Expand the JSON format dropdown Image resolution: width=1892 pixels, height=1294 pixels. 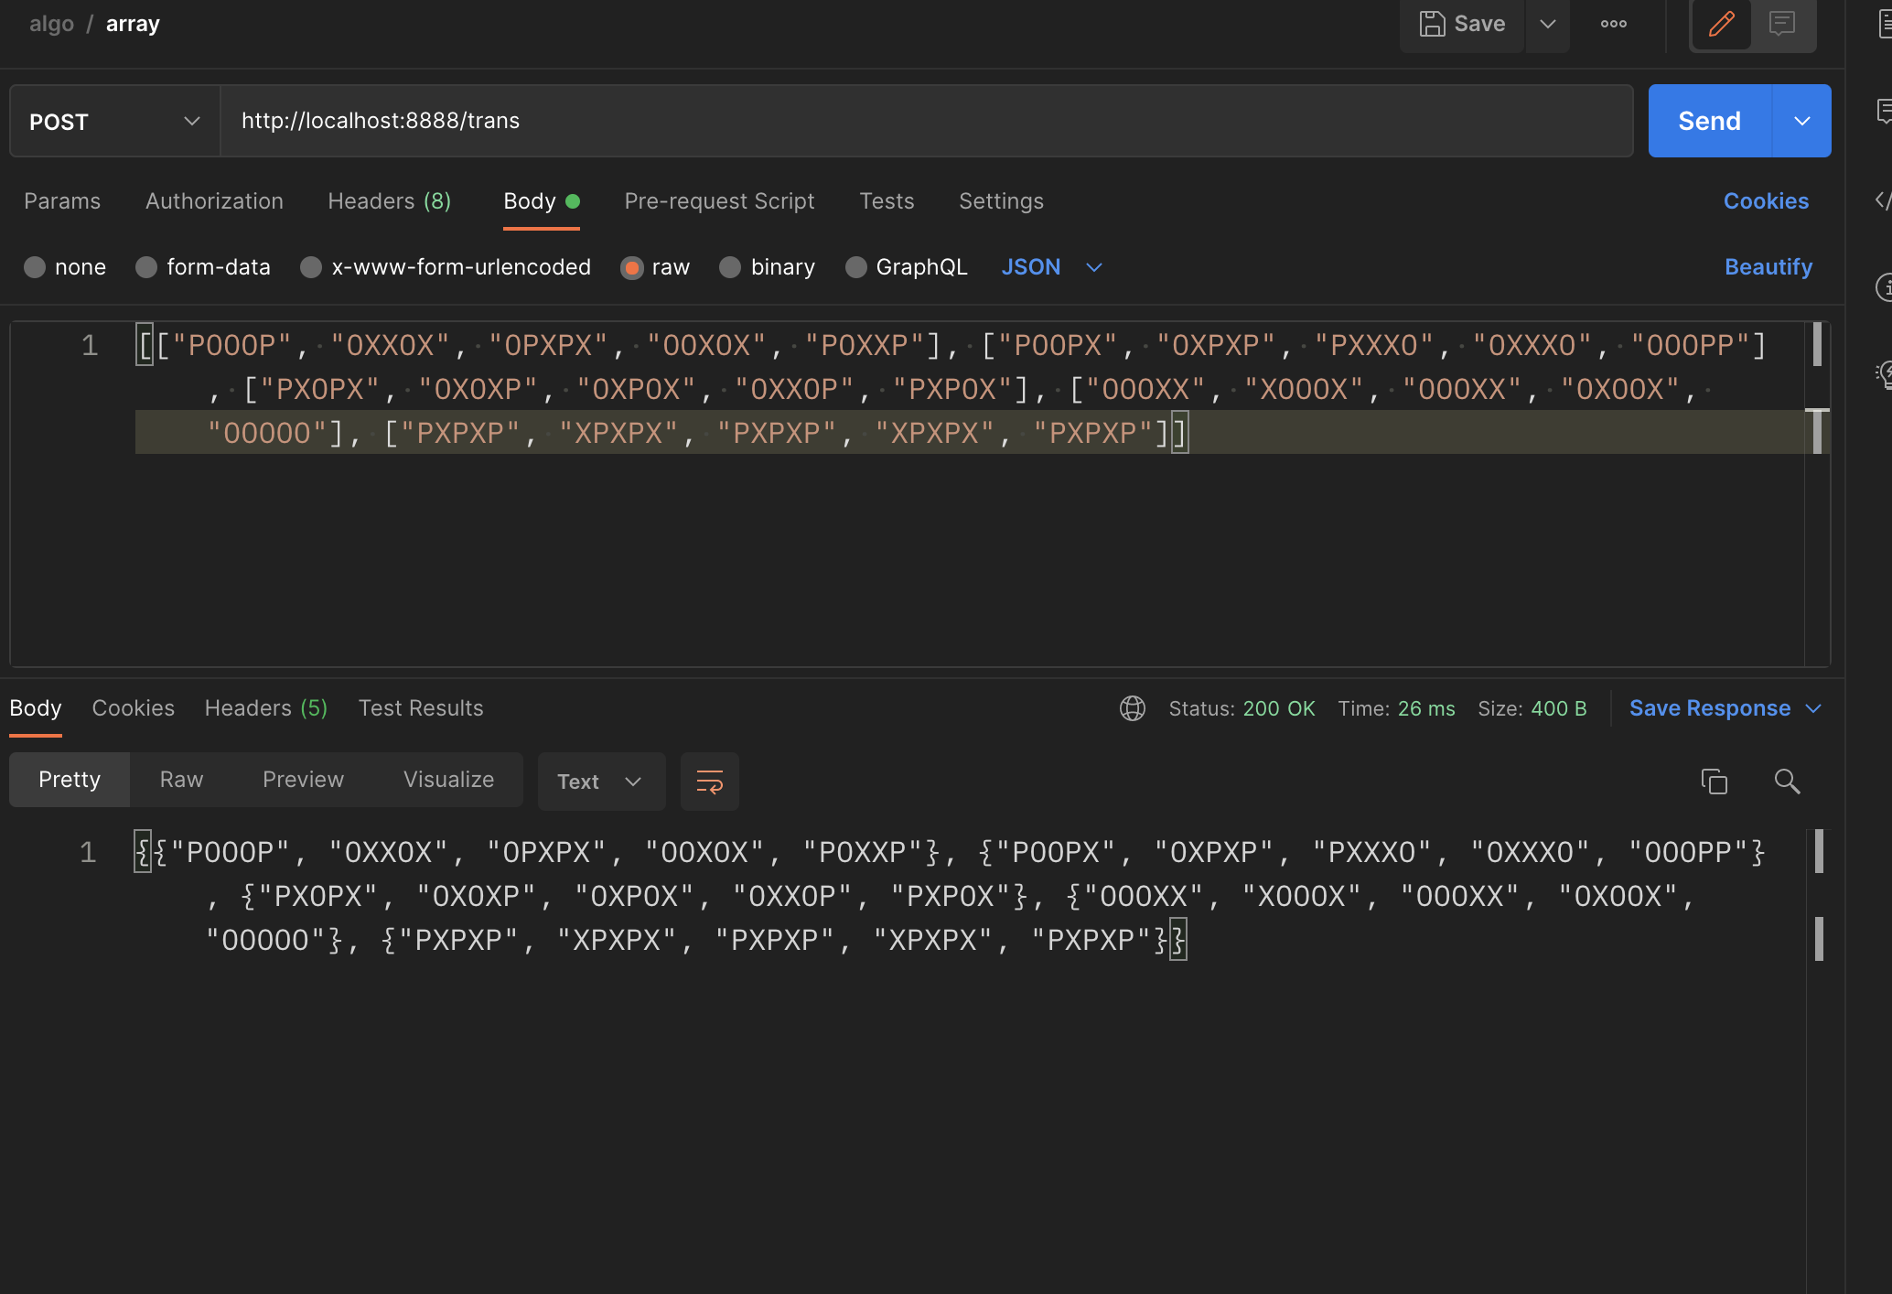(1051, 267)
